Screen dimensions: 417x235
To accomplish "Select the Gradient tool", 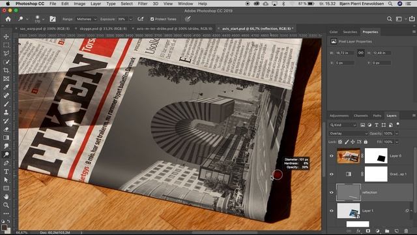I will [6, 138].
